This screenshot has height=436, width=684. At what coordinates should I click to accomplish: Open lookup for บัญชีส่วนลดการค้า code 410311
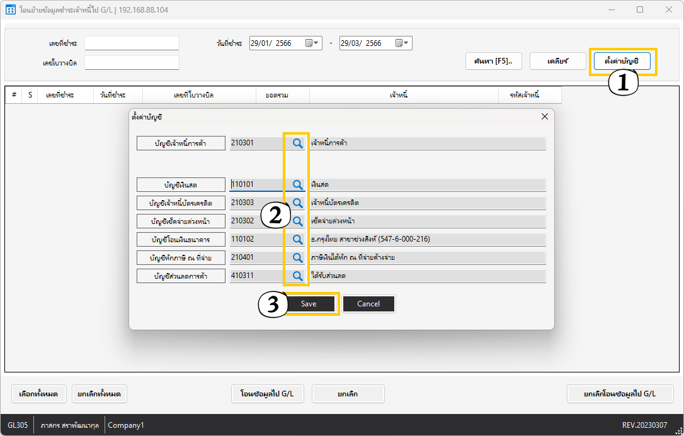click(297, 276)
